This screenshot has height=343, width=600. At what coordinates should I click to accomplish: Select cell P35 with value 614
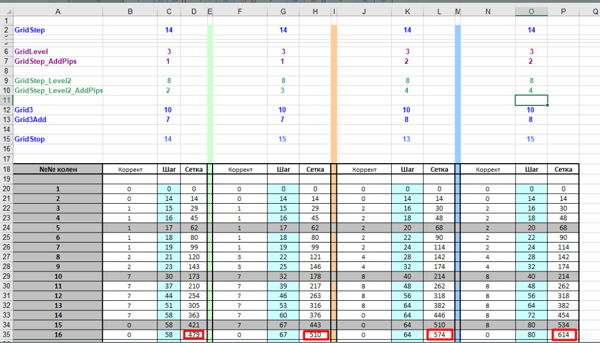(x=563, y=335)
